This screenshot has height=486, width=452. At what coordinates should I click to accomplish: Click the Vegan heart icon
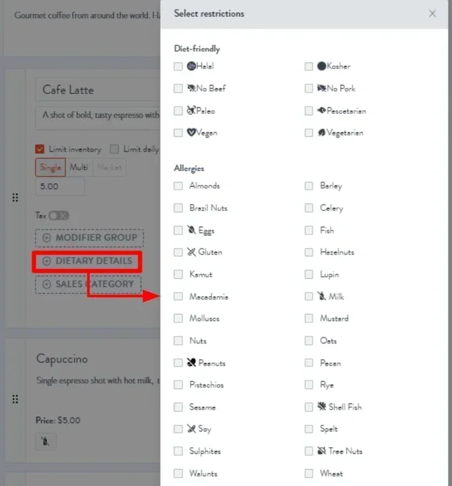click(191, 133)
